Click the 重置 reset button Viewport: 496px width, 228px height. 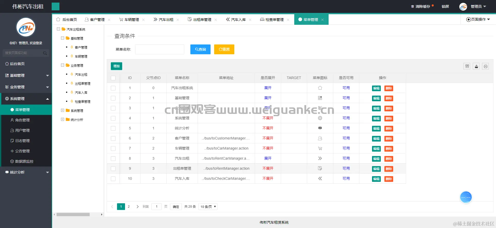coord(224,49)
